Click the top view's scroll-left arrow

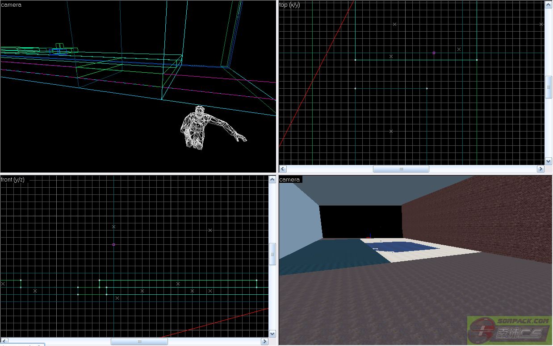(x=283, y=169)
